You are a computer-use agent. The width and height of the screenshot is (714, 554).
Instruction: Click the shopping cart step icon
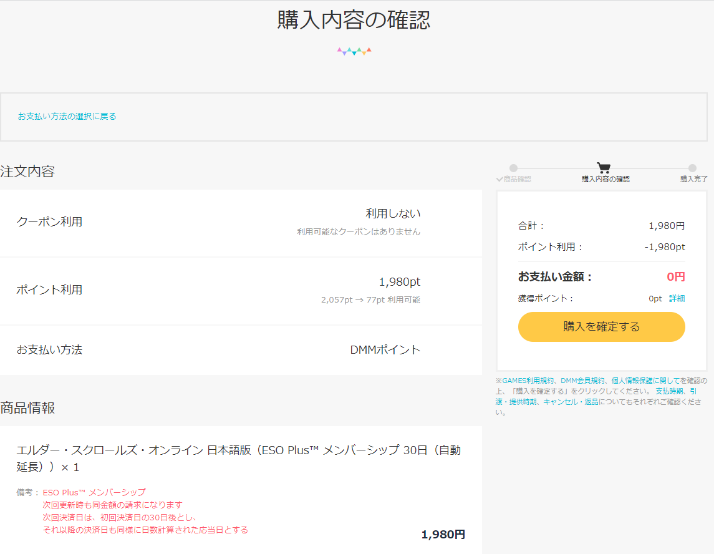604,168
